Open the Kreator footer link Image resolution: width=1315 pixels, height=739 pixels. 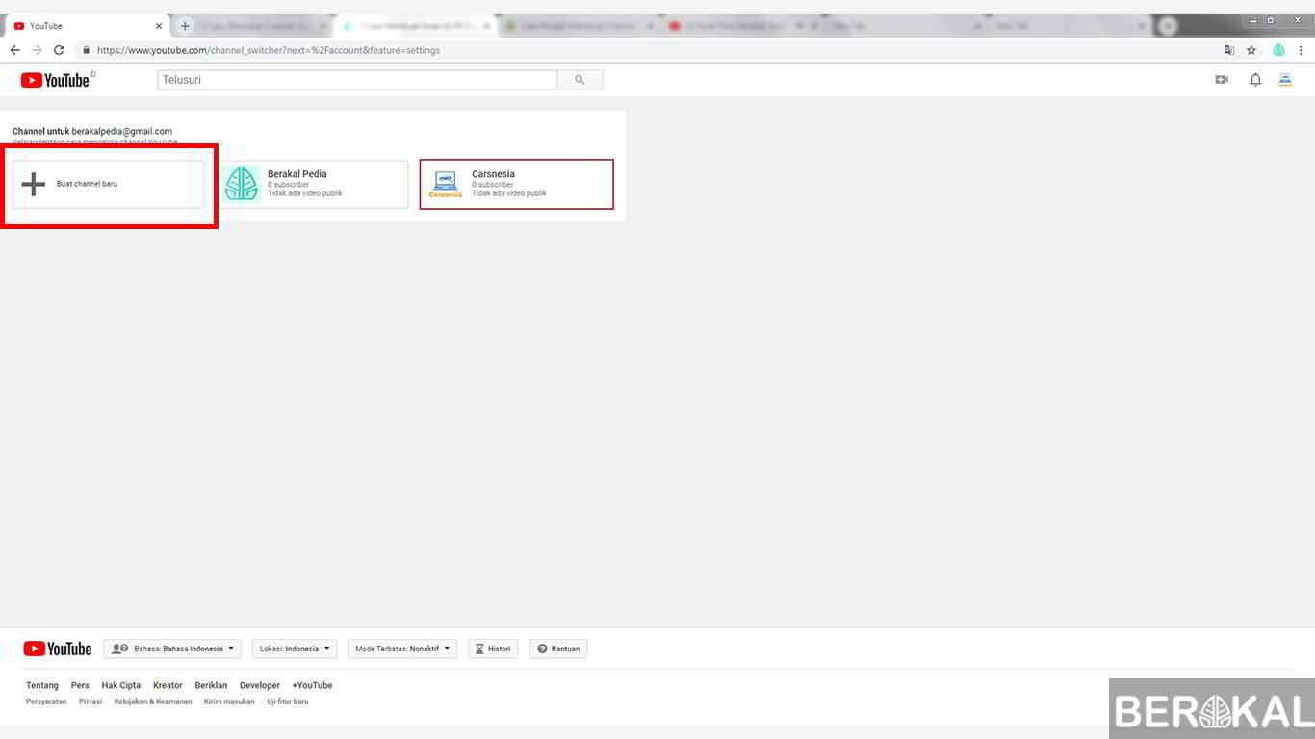point(168,685)
